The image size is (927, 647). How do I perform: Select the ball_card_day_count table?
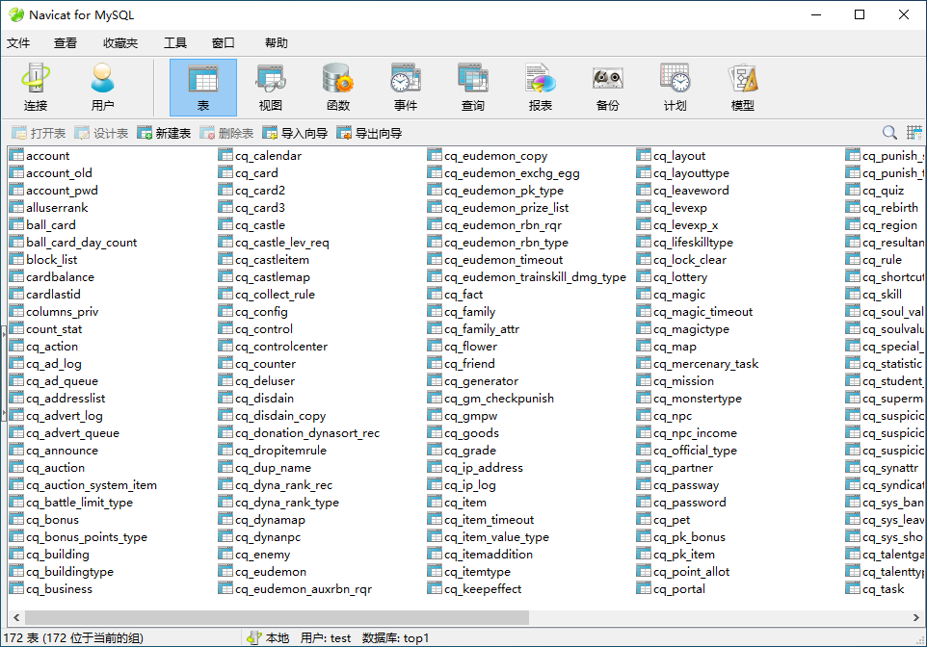(x=82, y=243)
